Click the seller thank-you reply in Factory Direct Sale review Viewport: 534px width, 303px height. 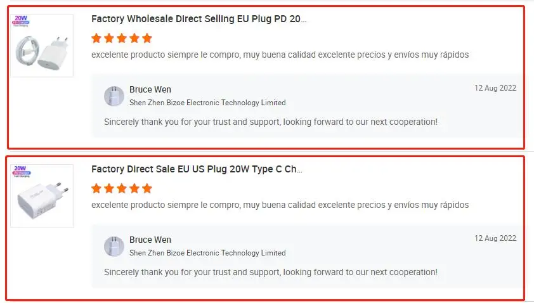coord(270,272)
